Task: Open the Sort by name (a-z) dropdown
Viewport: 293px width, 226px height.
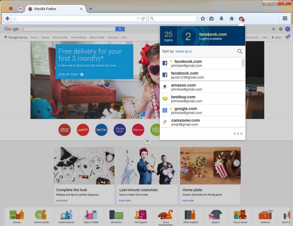Action: [183, 52]
